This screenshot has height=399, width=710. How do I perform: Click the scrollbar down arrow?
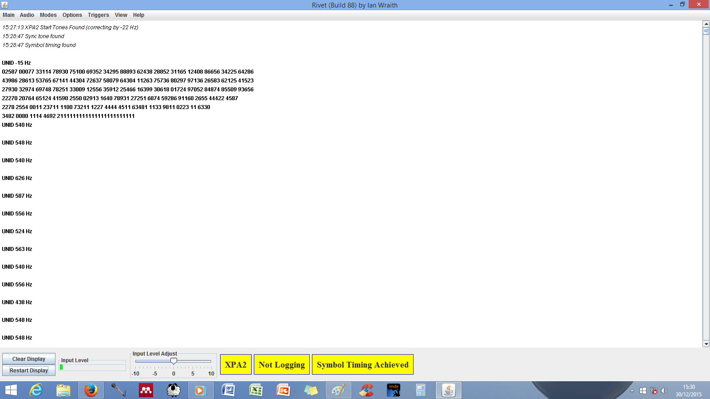pyautogui.click(x=706, y=344)
